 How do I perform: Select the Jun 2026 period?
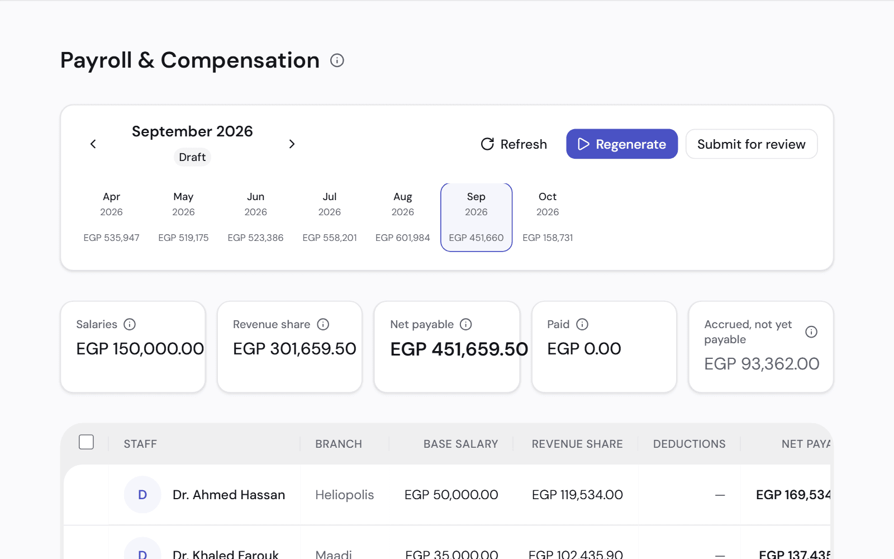click(x=255, y=217)
